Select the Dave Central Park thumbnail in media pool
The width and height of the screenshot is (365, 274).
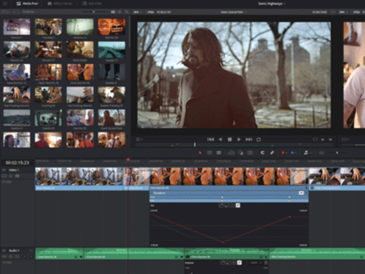(111, 118)
